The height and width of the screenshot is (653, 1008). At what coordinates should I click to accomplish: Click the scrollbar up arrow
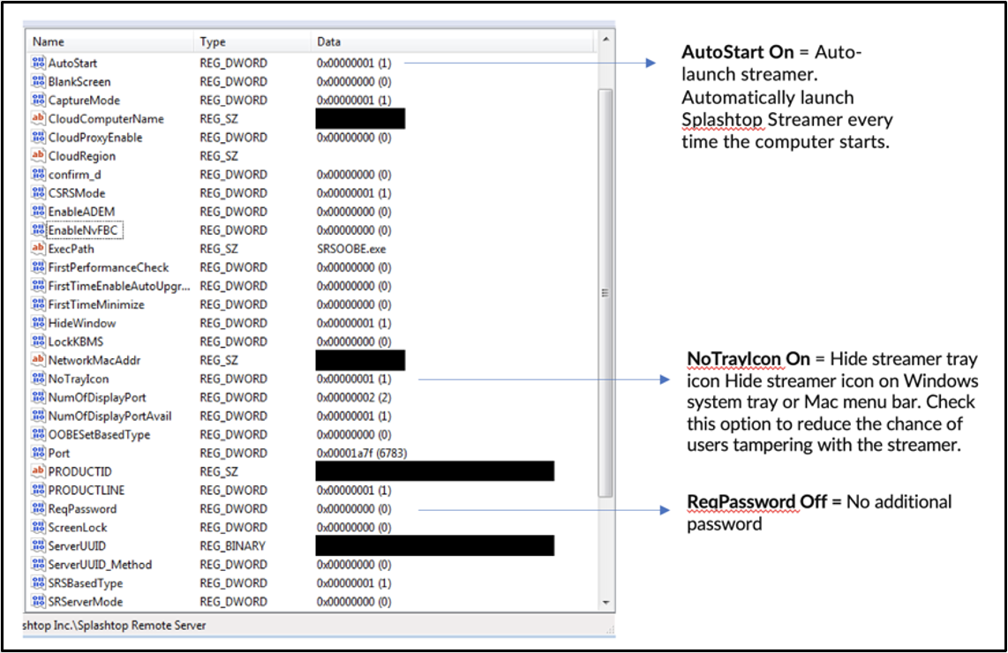click(606, 40)
